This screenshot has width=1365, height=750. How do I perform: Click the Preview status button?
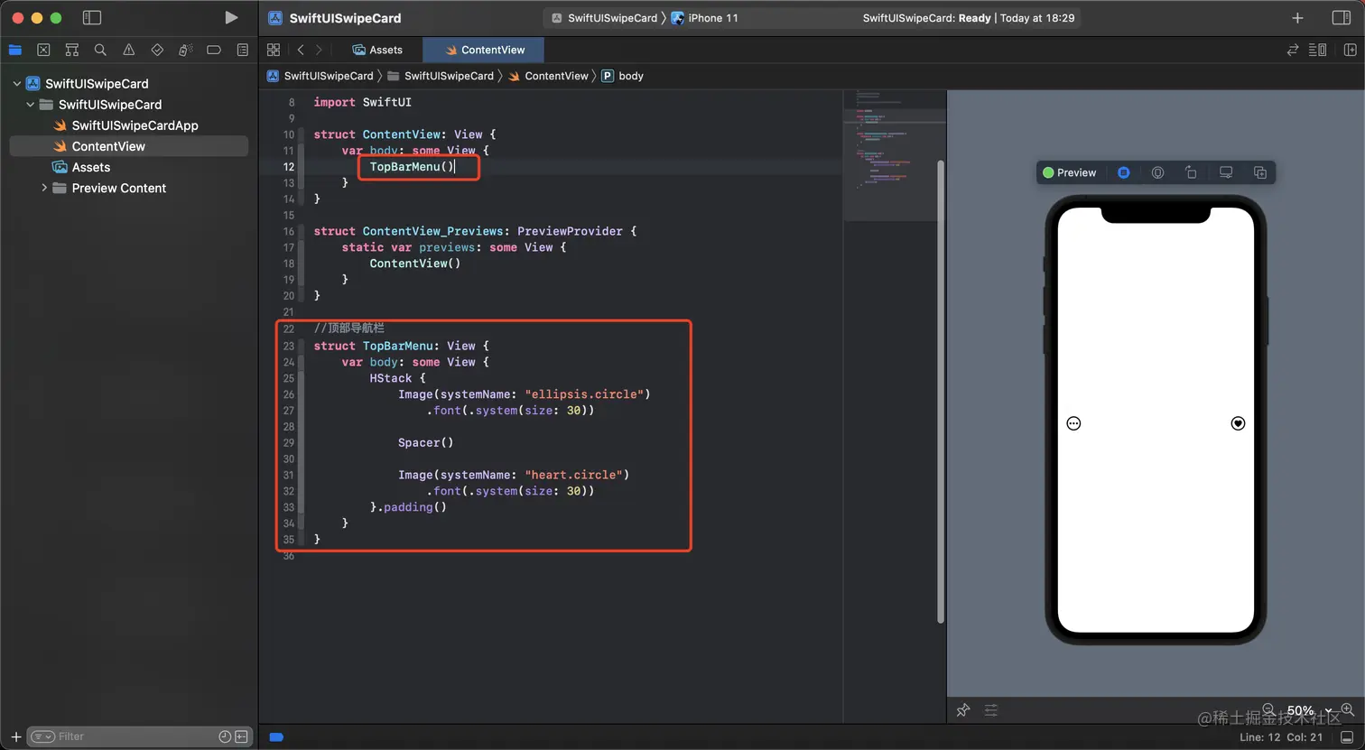[1070, 172]
